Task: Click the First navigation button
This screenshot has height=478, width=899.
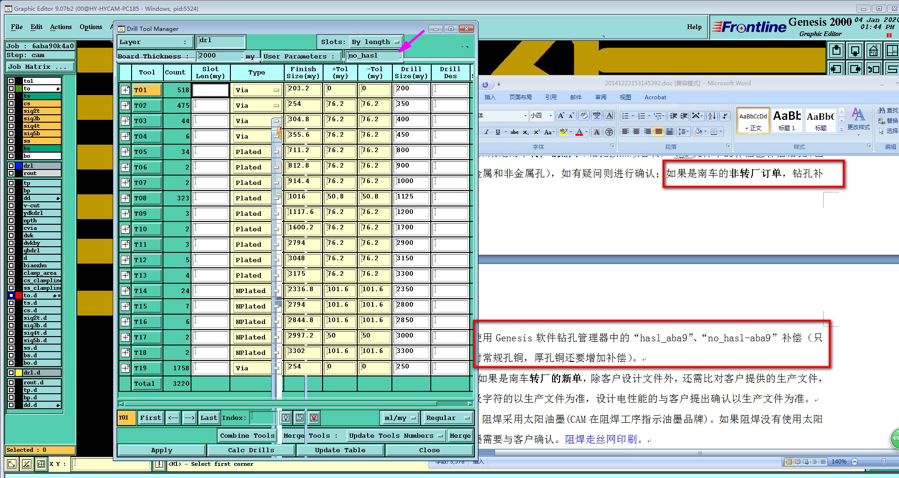Action: [x=150, y=418]
